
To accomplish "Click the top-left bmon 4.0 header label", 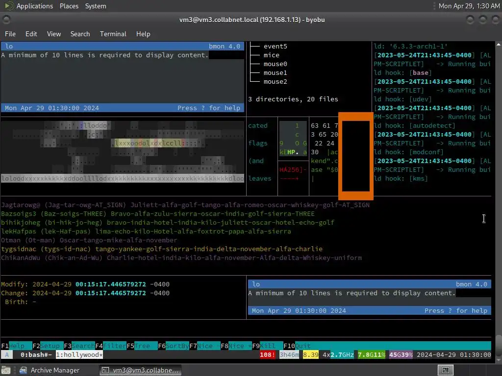I will pyautogui.click(x=225, y=47).
